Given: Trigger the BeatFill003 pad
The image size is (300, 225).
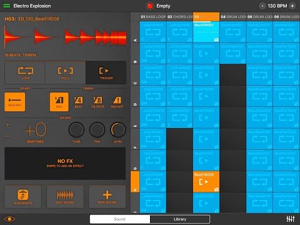Looking at the screenshot, I should [206, 75].
